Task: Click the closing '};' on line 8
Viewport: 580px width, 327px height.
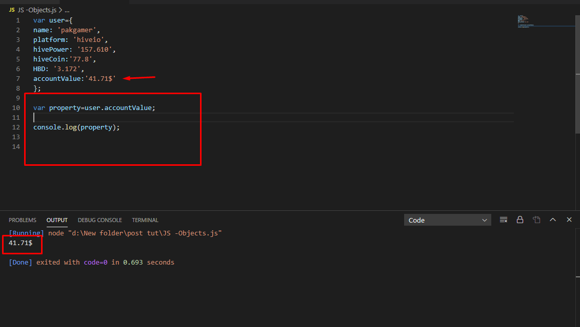Action: [37, 89]
